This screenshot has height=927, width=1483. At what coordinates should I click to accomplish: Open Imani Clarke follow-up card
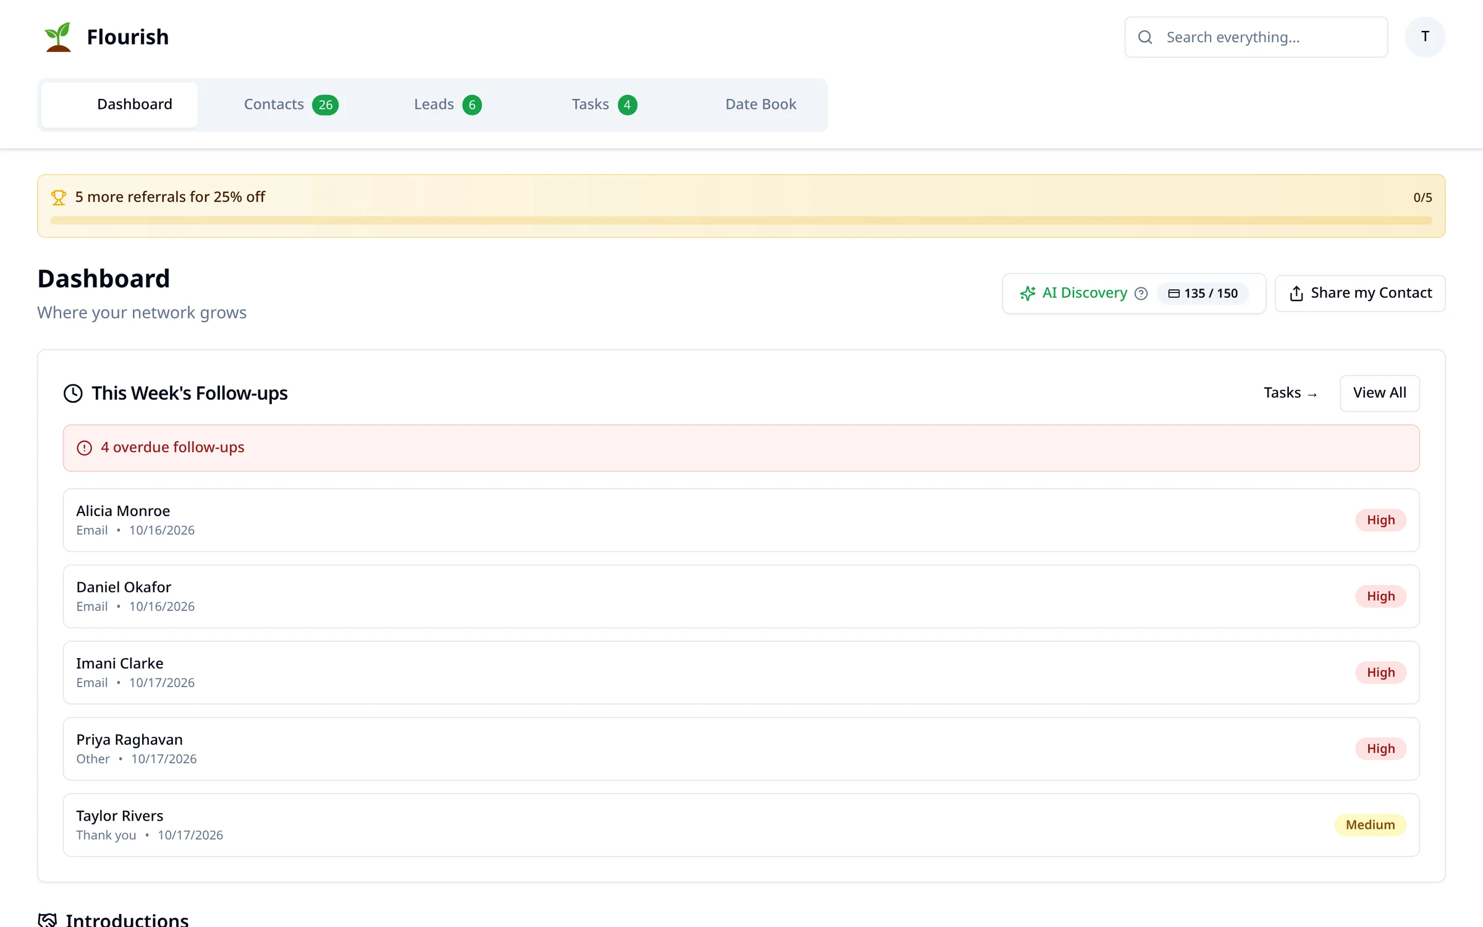coord(741,672)
